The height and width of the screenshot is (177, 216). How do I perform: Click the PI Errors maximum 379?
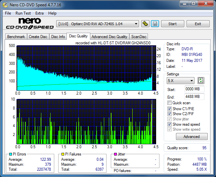(48, 164)
